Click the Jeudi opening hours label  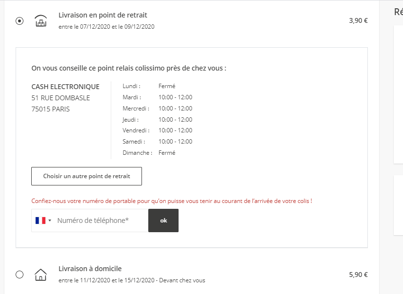(x=131, y=119)
